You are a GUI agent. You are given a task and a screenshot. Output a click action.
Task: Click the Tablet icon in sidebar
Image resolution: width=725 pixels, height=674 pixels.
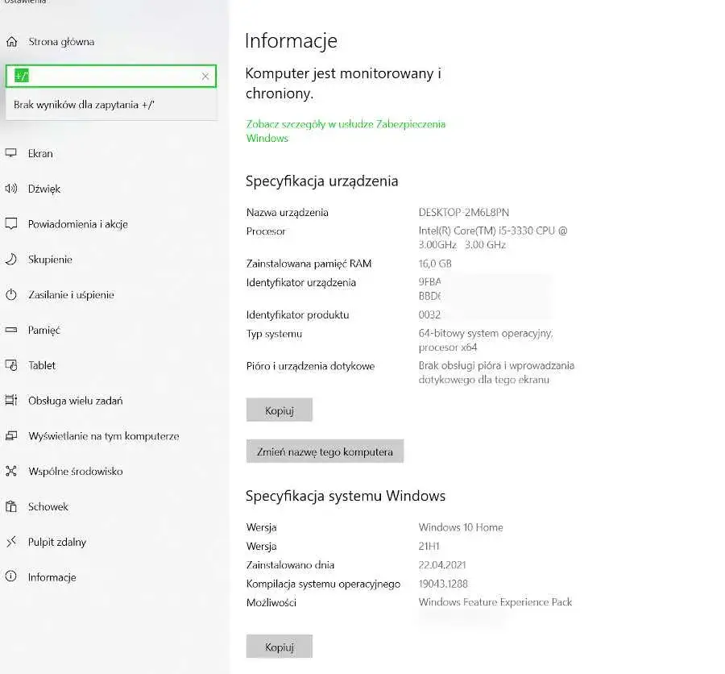(x=11, y=365)
